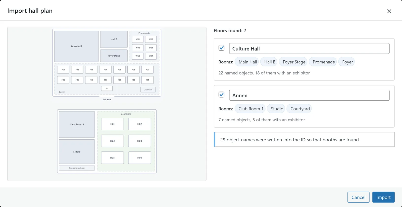Click Club Room 1 in the Annex preview

[77, 125]
